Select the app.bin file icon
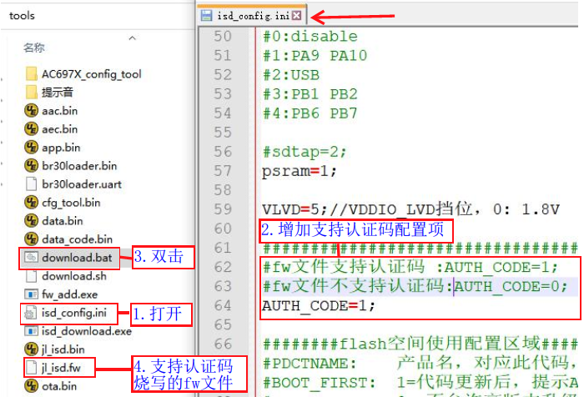The width and height of the screenshot is (584, 397). (x=32, y=147)
